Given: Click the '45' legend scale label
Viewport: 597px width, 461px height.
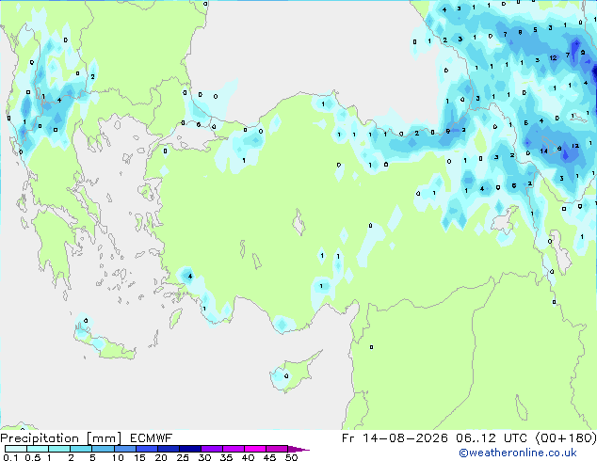Looking at the screenshot, I should point(269,457).
